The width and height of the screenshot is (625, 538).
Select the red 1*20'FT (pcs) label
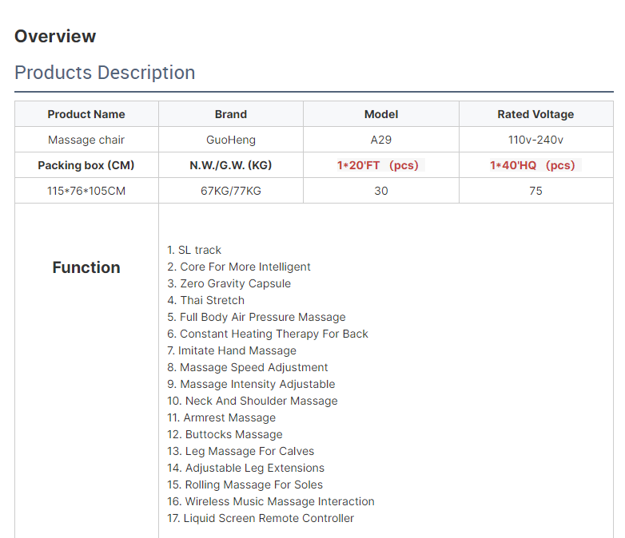(x=377, y=165)
